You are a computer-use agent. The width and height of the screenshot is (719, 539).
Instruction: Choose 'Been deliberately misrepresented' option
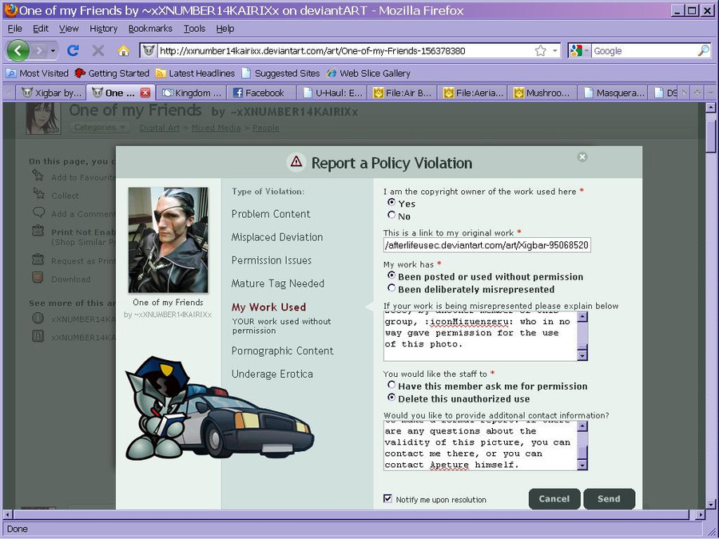pyautogui.click(x=391, y=287)
